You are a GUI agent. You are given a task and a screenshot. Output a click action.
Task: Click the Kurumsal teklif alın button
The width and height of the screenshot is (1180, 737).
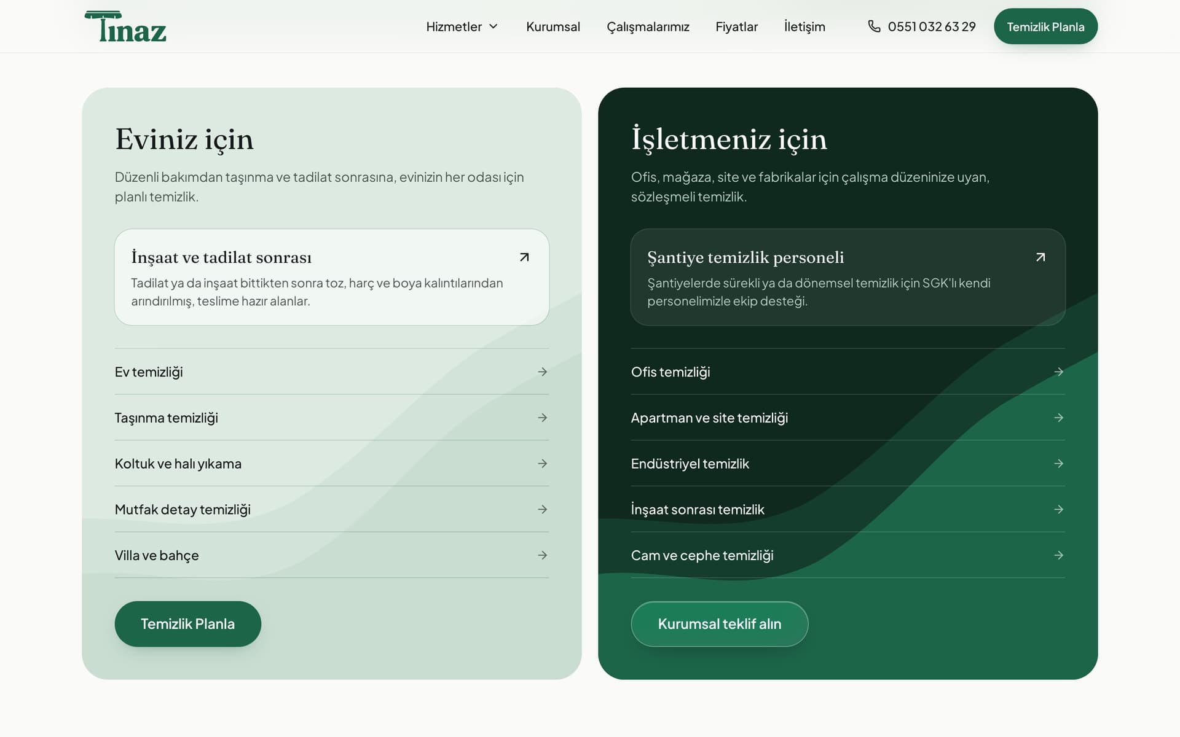pos(720,624)
